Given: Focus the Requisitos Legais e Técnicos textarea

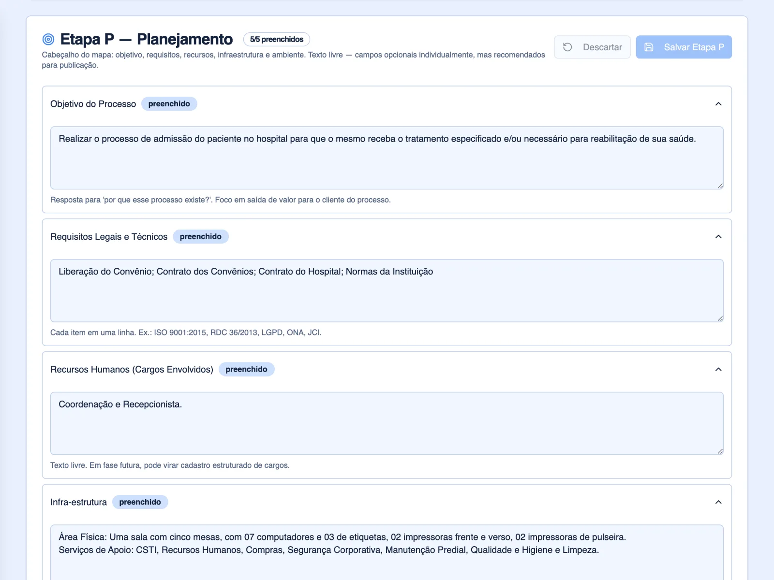Looking at the screenshot, I should tap(387, 290).
